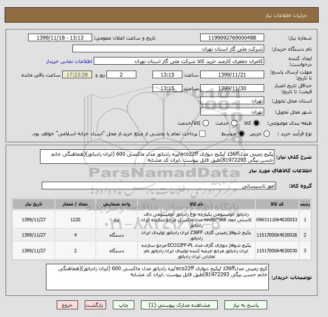Image resolution: width=328 pixels, height=317 pixels.
Task: Click the response deadline date 1399/11/21
Action: coord(232,74)
